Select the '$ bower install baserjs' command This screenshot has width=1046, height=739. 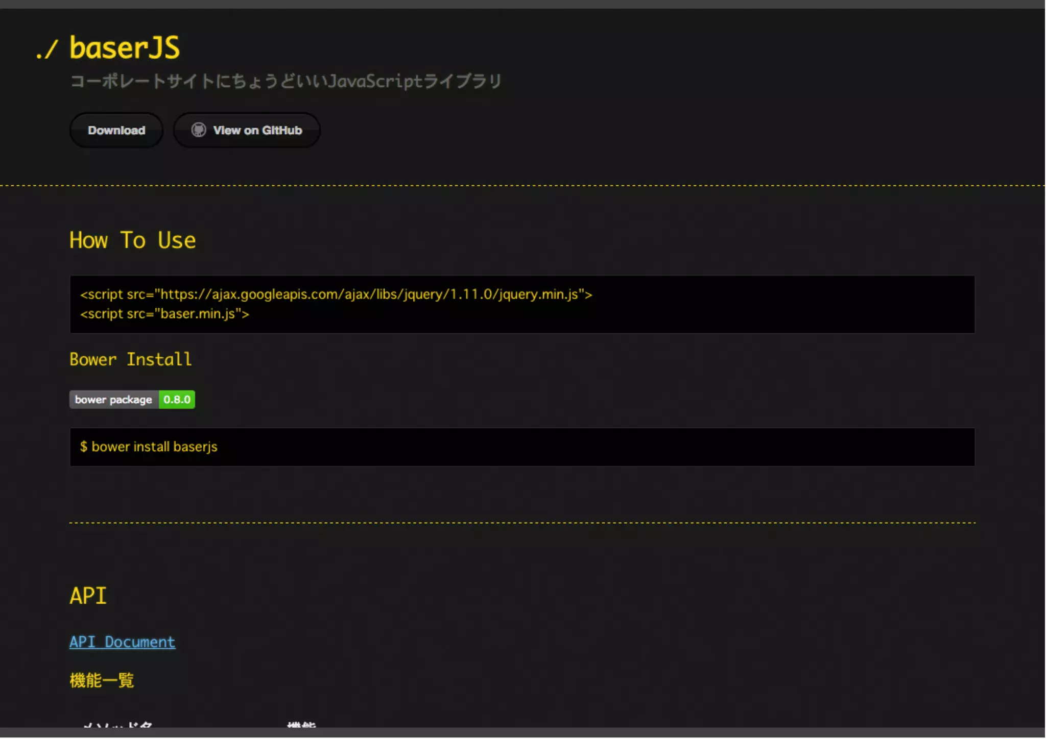pyautogui.click(x=149, y=447)
